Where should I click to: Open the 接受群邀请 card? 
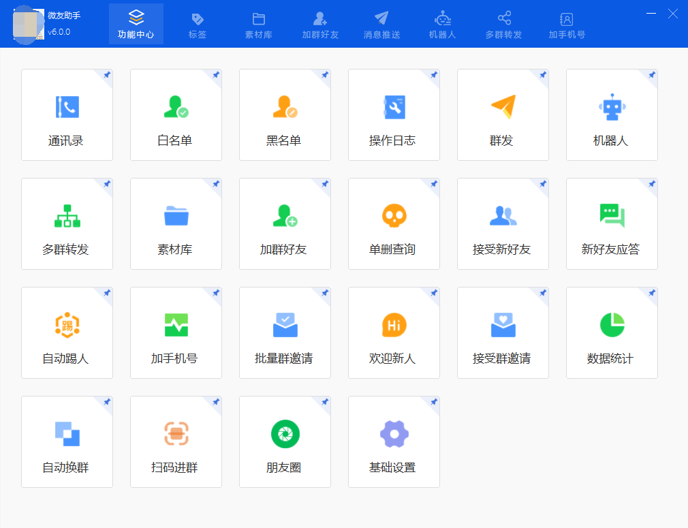pos(503,332)
